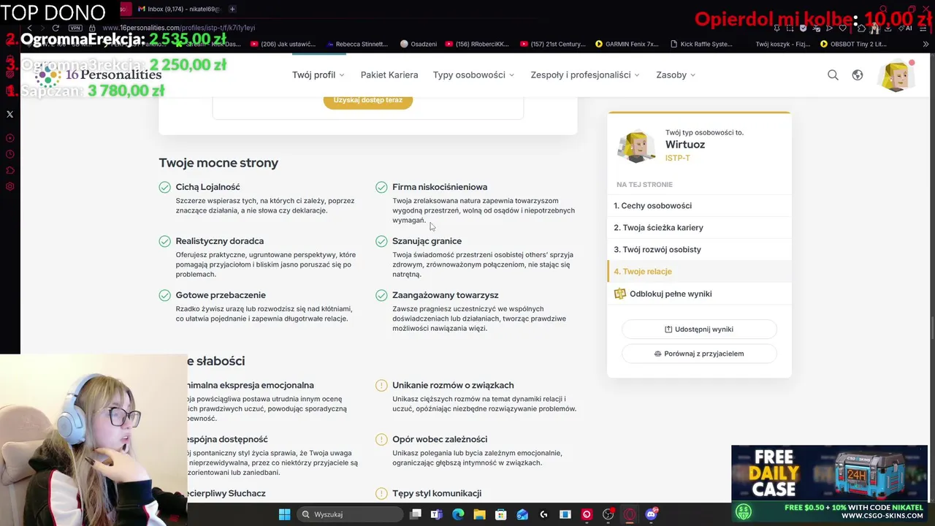This screenshot has width=935, height=526.
Task: Open Discord from the taskbar
Action: (x=651, y=514)
